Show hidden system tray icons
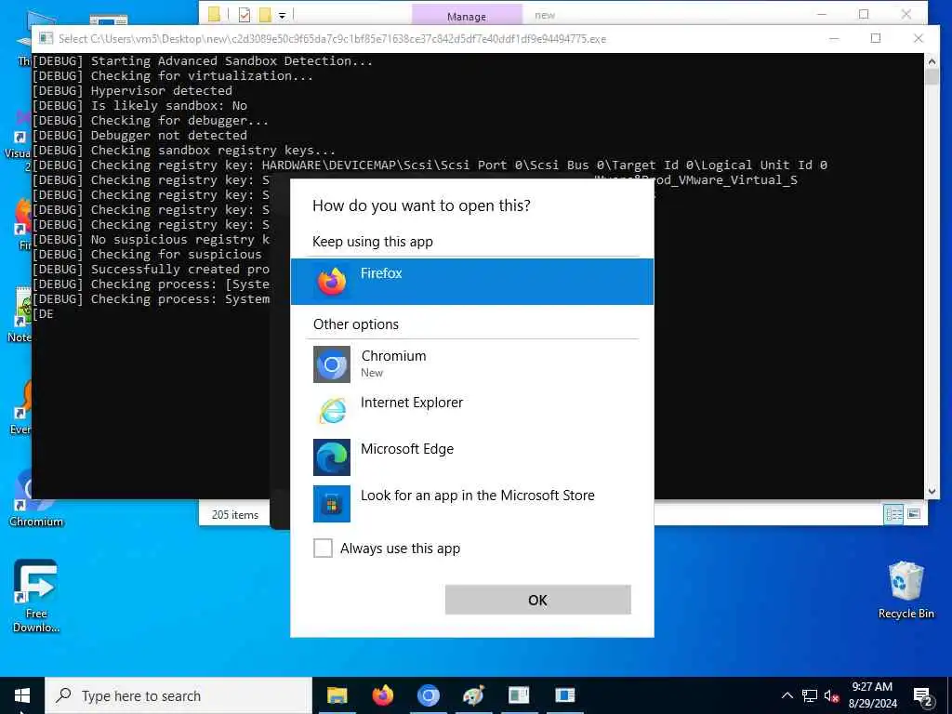Viewport: 952px width, 714px height. coord(787,695)
